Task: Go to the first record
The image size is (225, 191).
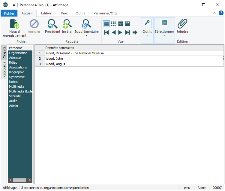Action: coord(106,32)
